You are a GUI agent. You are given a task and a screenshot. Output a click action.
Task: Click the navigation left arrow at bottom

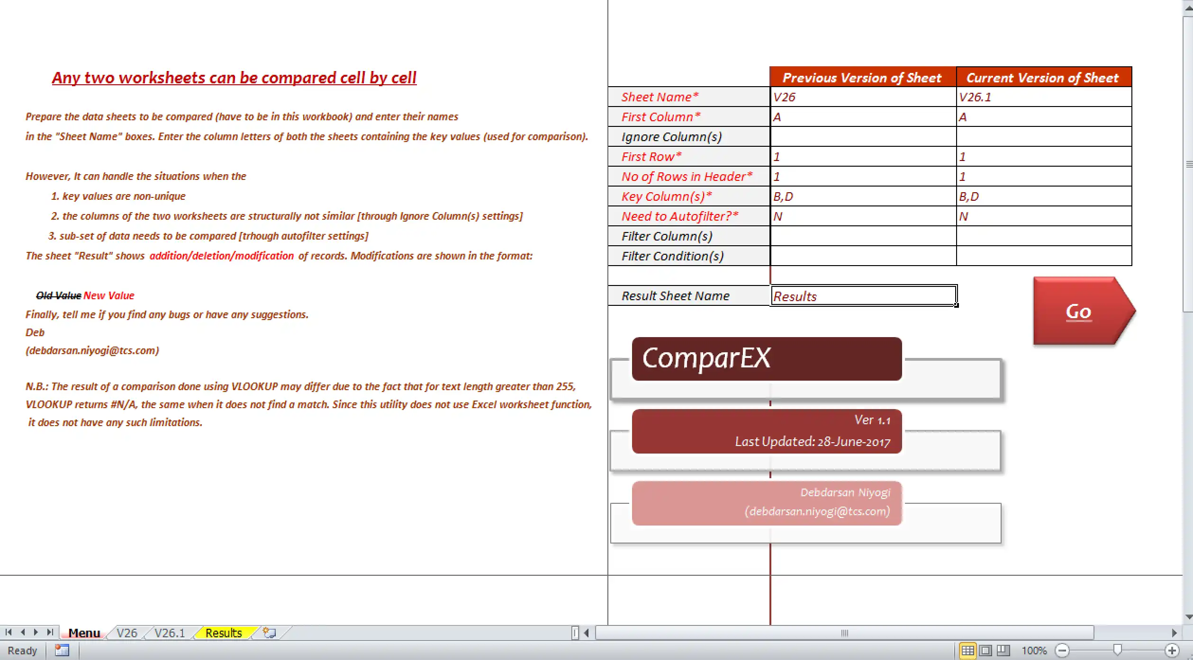tap(24, 633)
